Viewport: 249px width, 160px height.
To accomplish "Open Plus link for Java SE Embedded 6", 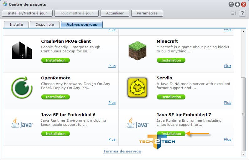I will pos(112,140).
